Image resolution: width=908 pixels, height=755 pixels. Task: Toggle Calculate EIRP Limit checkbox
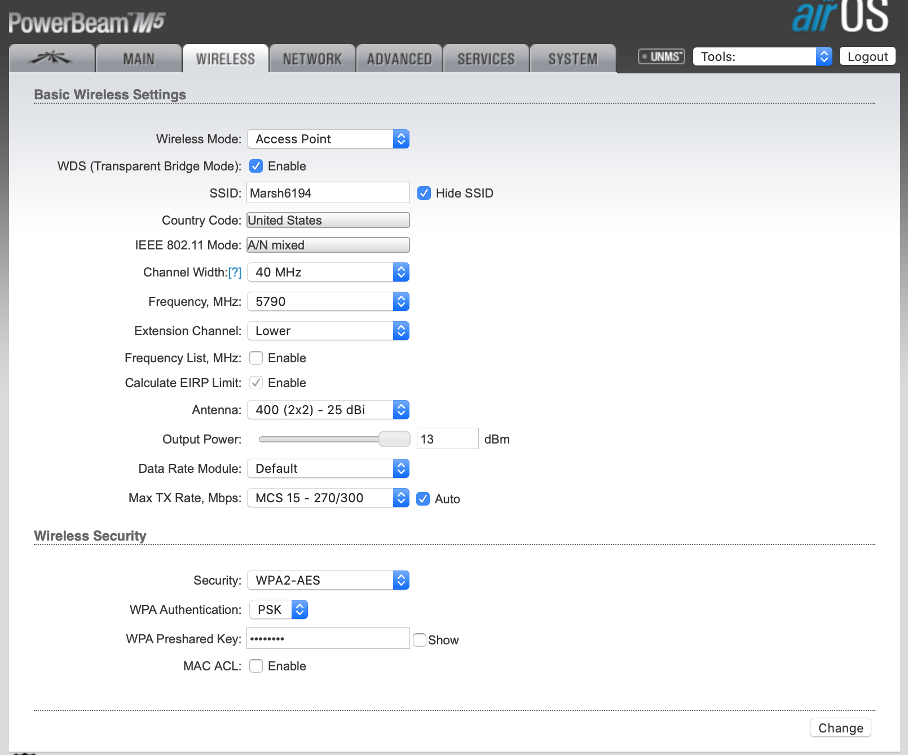click(x=256, y=383)
